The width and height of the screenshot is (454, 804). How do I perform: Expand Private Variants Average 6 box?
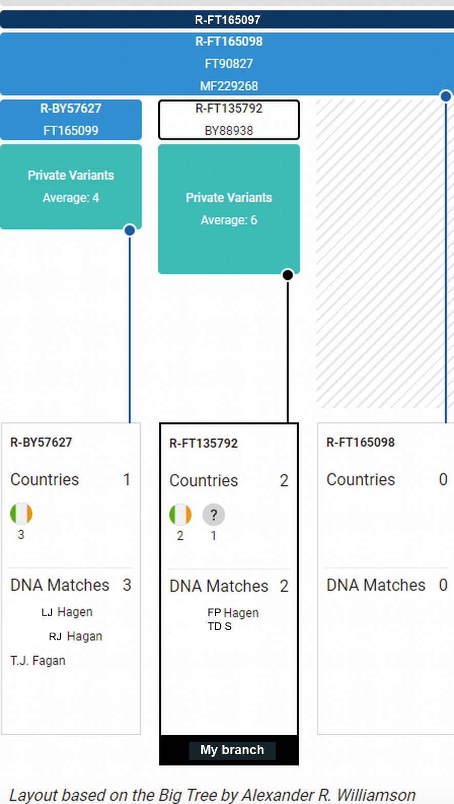[229, 209]
